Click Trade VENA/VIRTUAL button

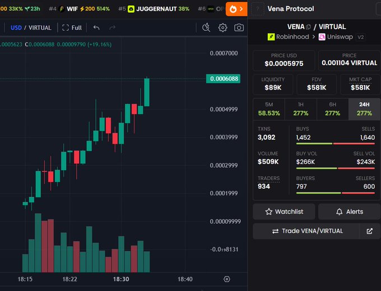click(x=306, y=231)
